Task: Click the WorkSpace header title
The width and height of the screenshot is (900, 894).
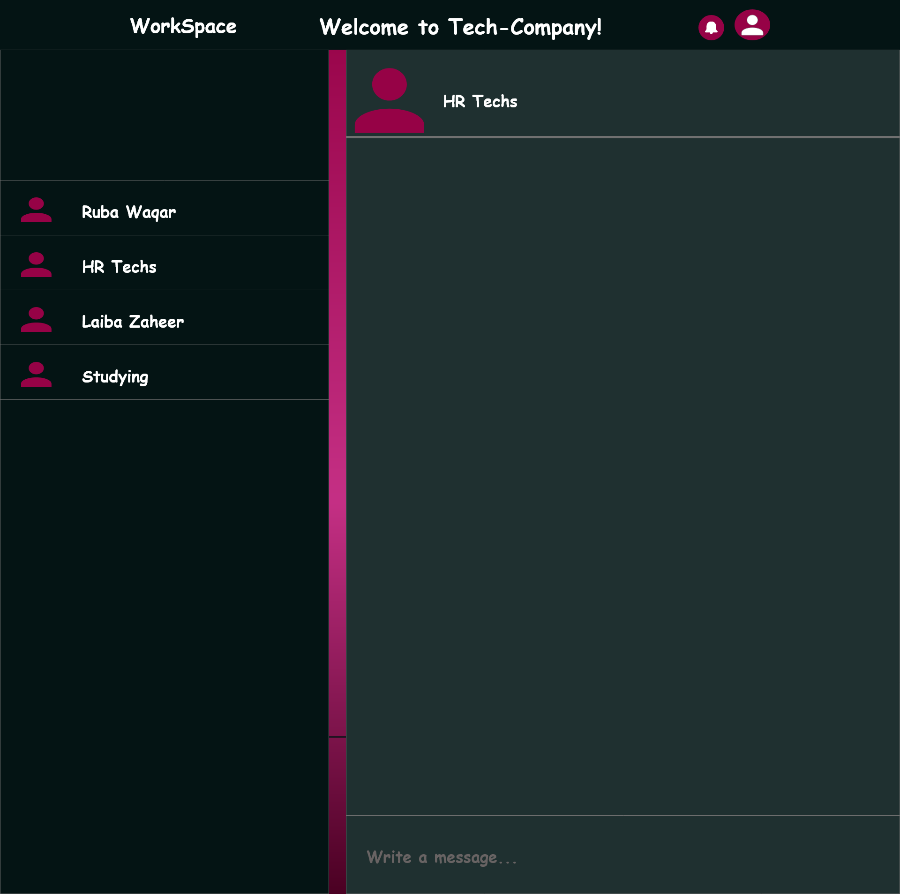Action: coord(183,26)
